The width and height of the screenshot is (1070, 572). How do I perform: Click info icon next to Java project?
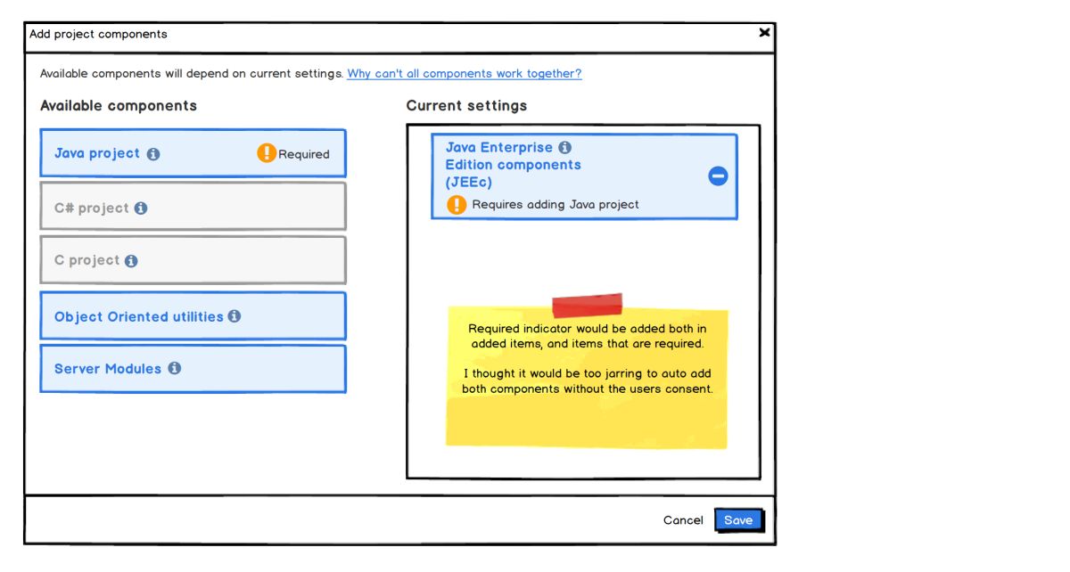(x=153, y=154)
